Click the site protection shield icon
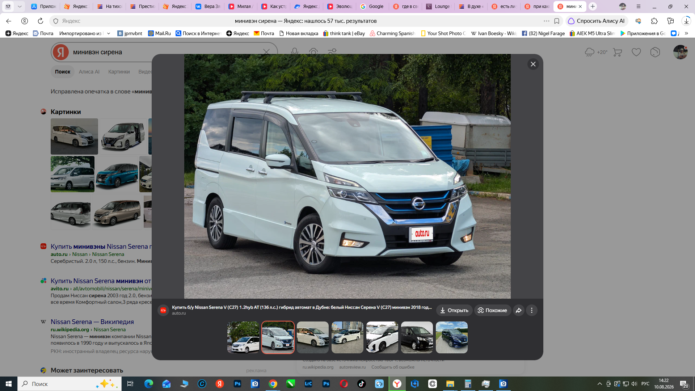Screen dimensions: 695x391 point(56,21)
